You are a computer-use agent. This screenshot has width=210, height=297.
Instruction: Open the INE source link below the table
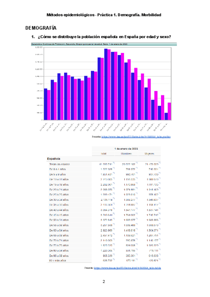[x=128, y=268]
